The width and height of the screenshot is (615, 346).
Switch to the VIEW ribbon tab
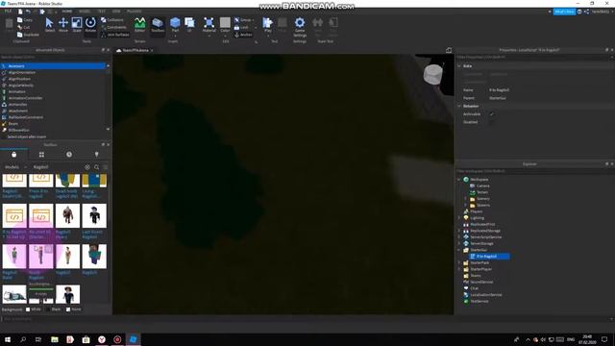click(116, 12)
